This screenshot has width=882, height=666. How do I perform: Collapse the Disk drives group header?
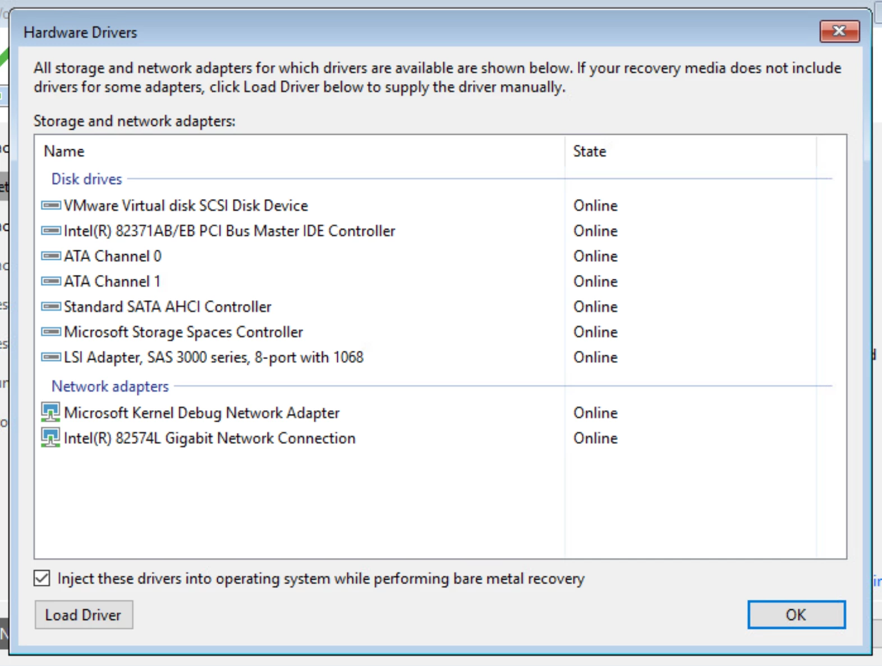[x=87, y=179]
